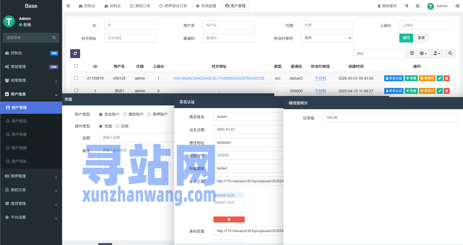This screenshot has width=463, height=245.
Task: Expand 质押管理 sidebar menu
Action: [31, 176]
